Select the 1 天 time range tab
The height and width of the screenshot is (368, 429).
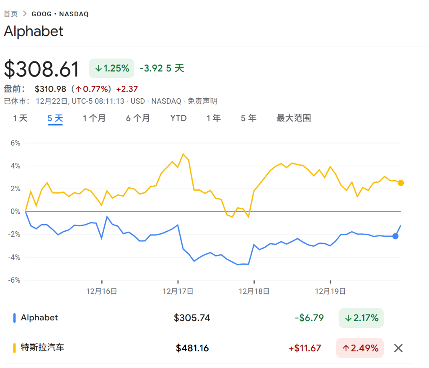pos(20,118)
